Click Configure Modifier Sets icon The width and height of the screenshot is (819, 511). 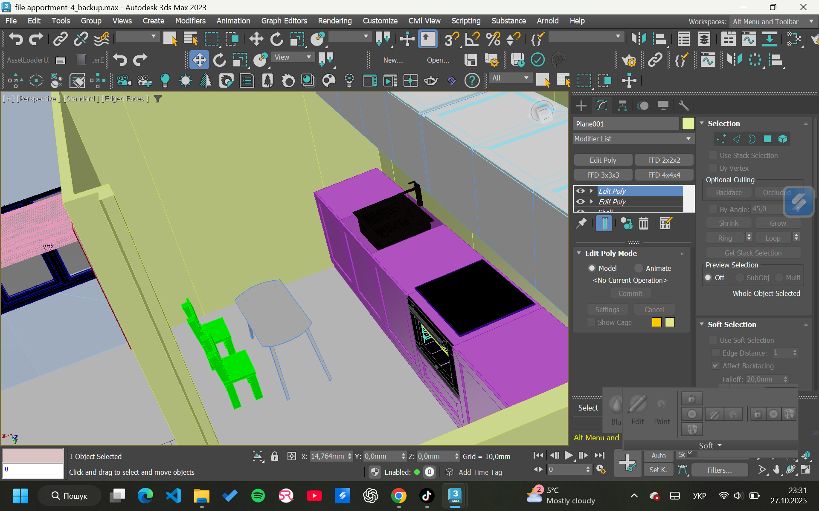665,223
